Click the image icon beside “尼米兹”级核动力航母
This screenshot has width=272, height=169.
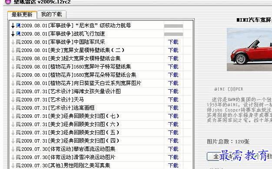[18, 26]
